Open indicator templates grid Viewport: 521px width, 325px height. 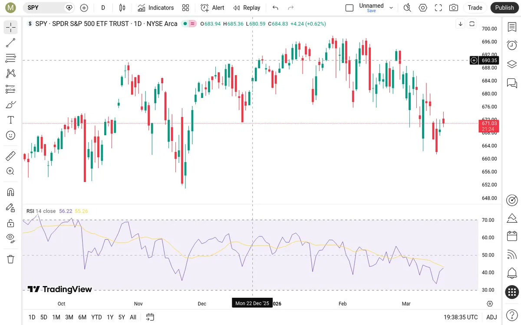186,7
